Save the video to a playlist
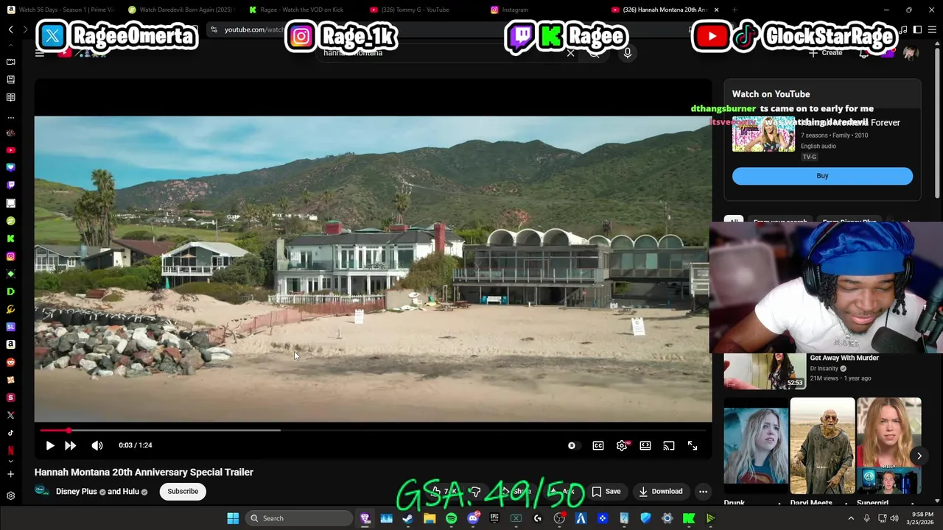The height and width of the screenshot is (530, 943). [x=606, y=491]
